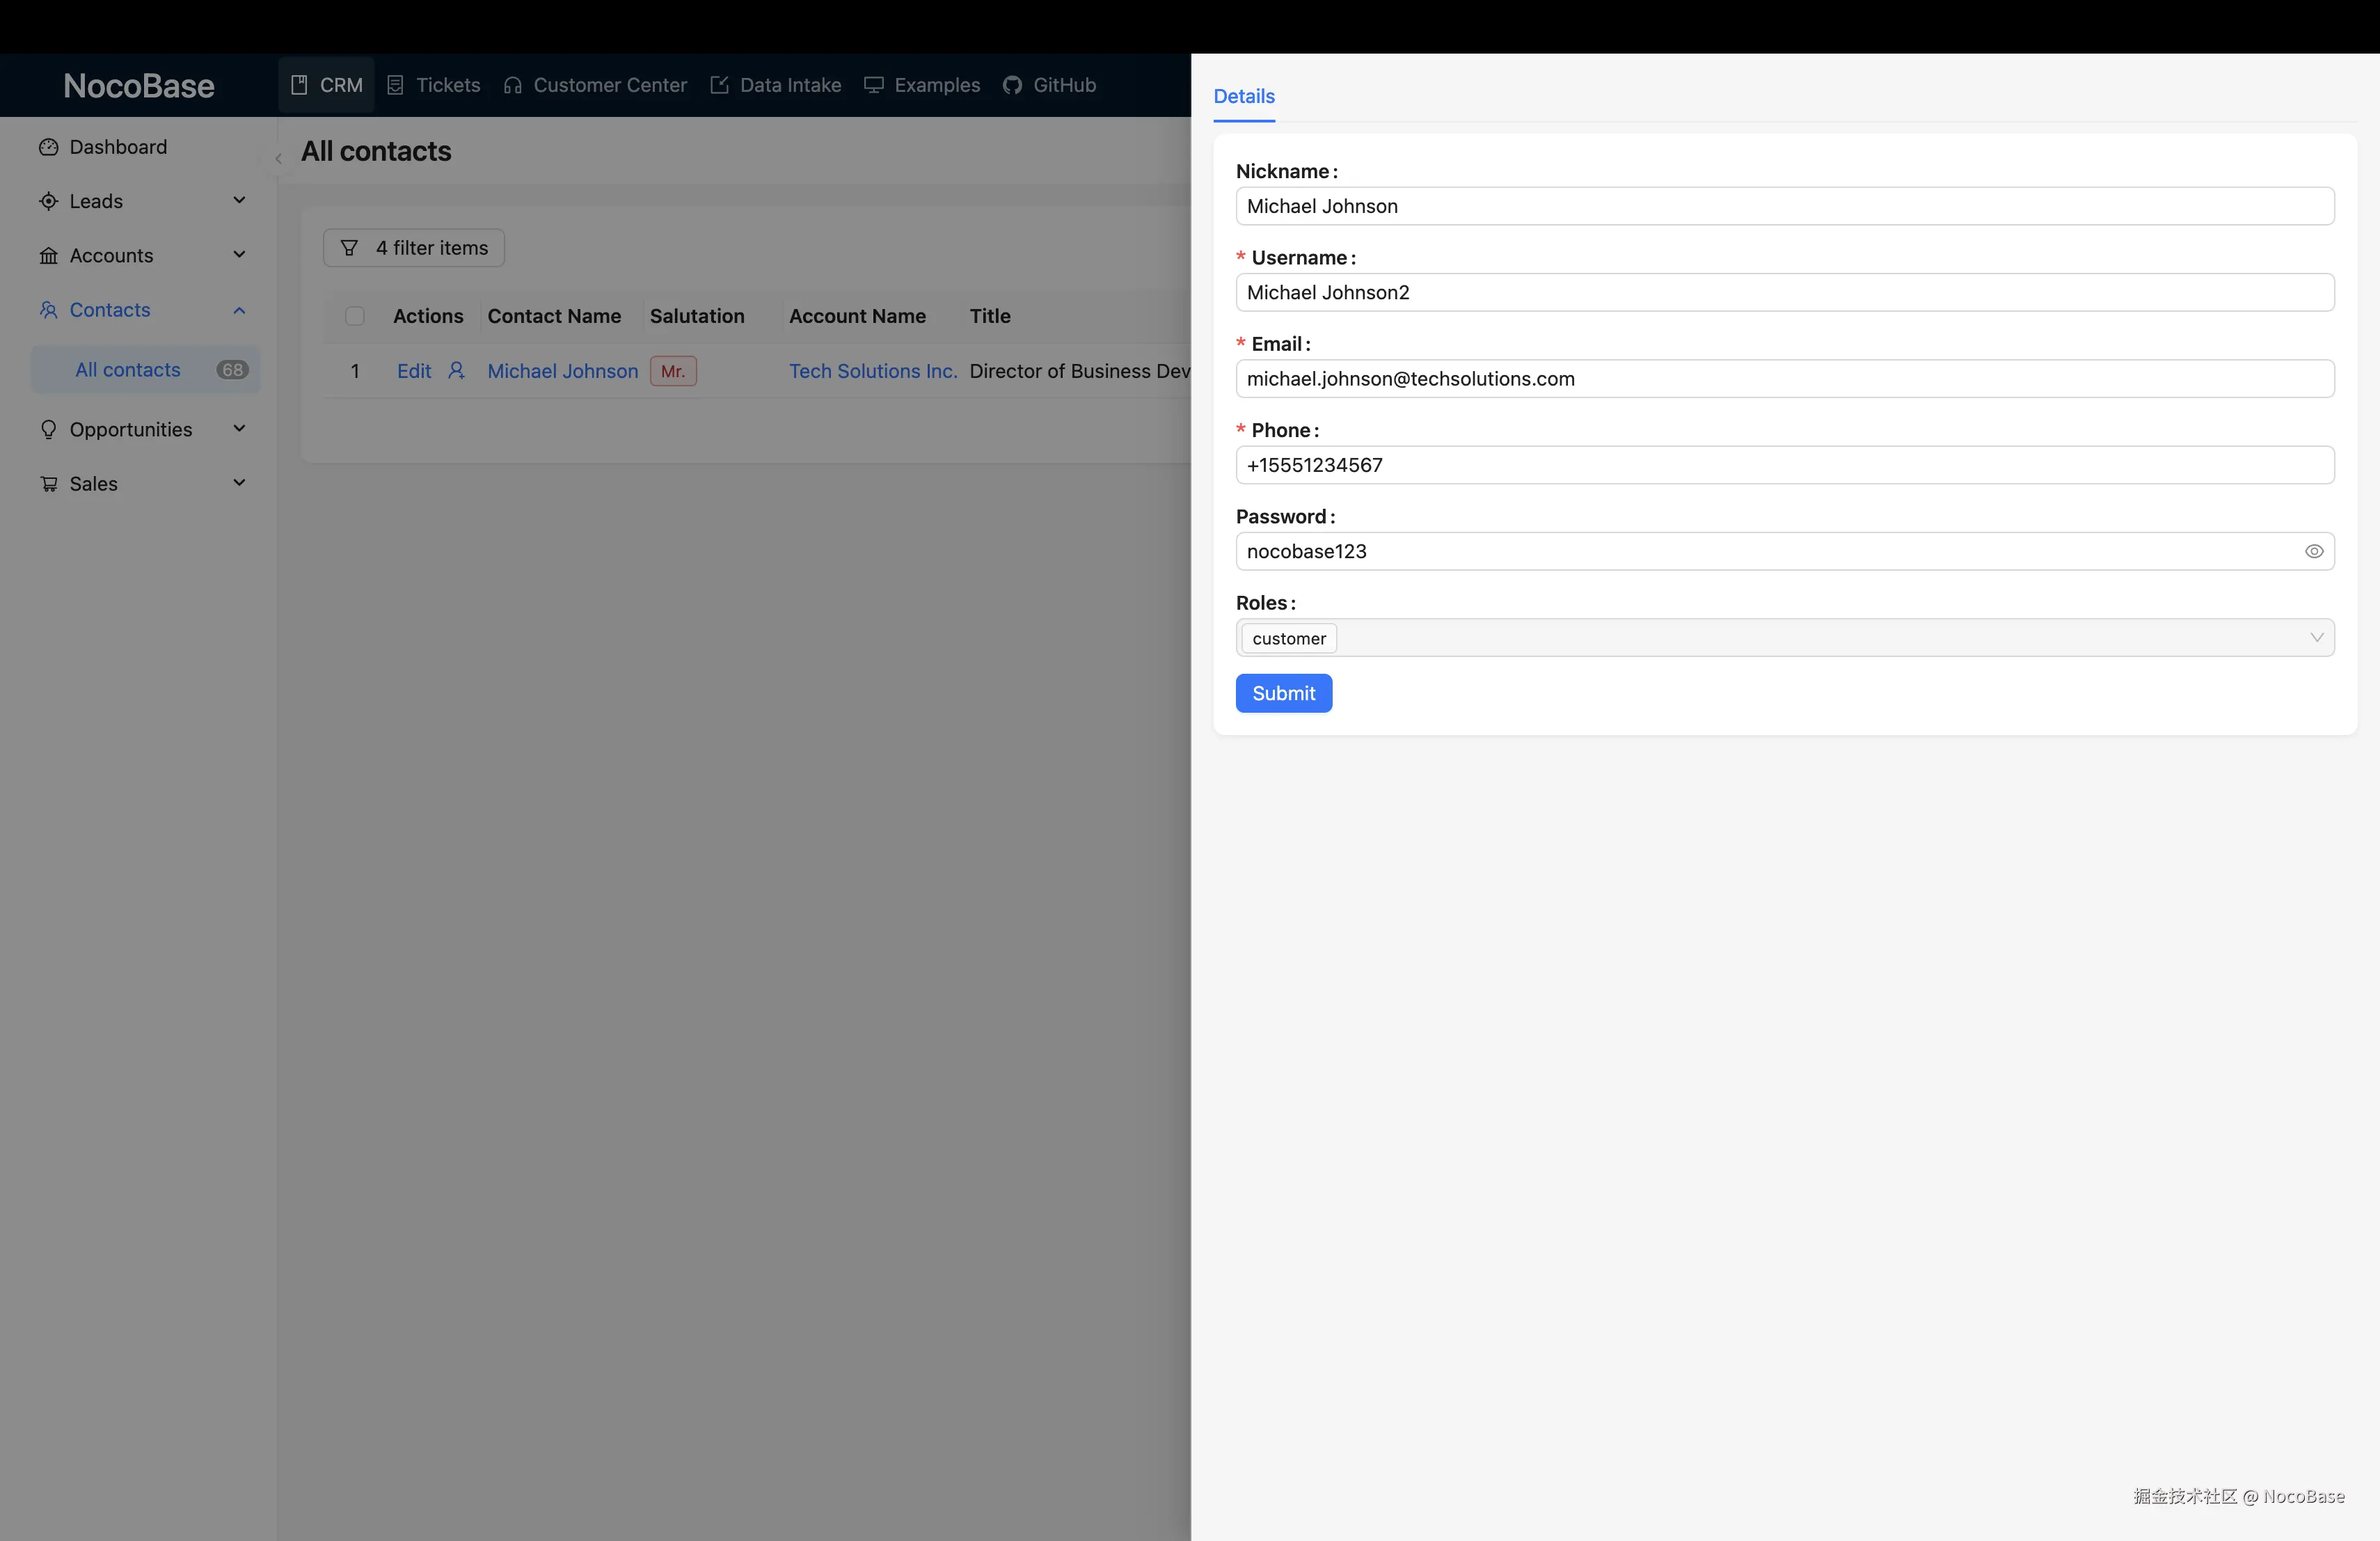Open the GitHub repository icon
The image size is (2380, 1541).
coord(1013,84)
